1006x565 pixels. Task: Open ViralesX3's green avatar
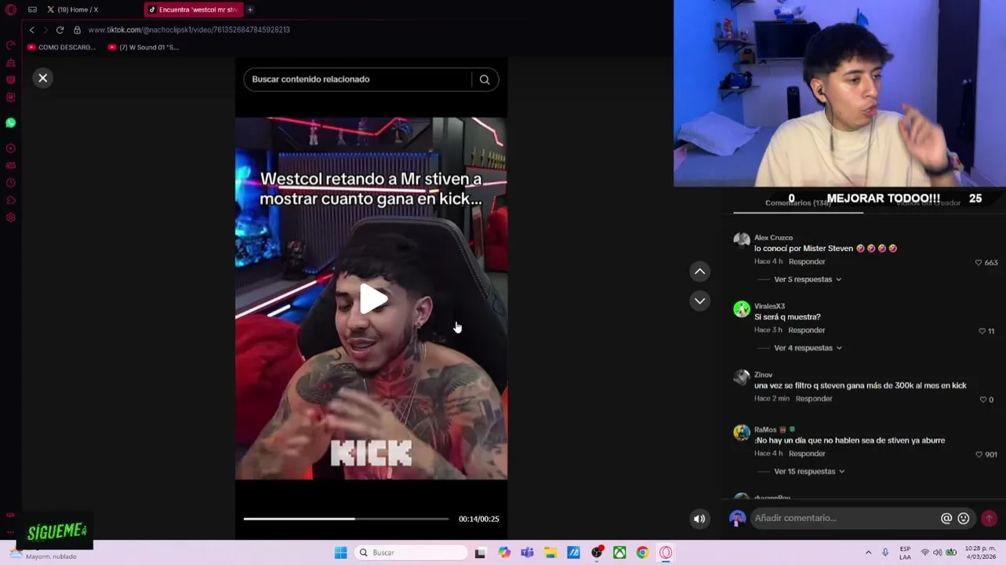(741, 309)
